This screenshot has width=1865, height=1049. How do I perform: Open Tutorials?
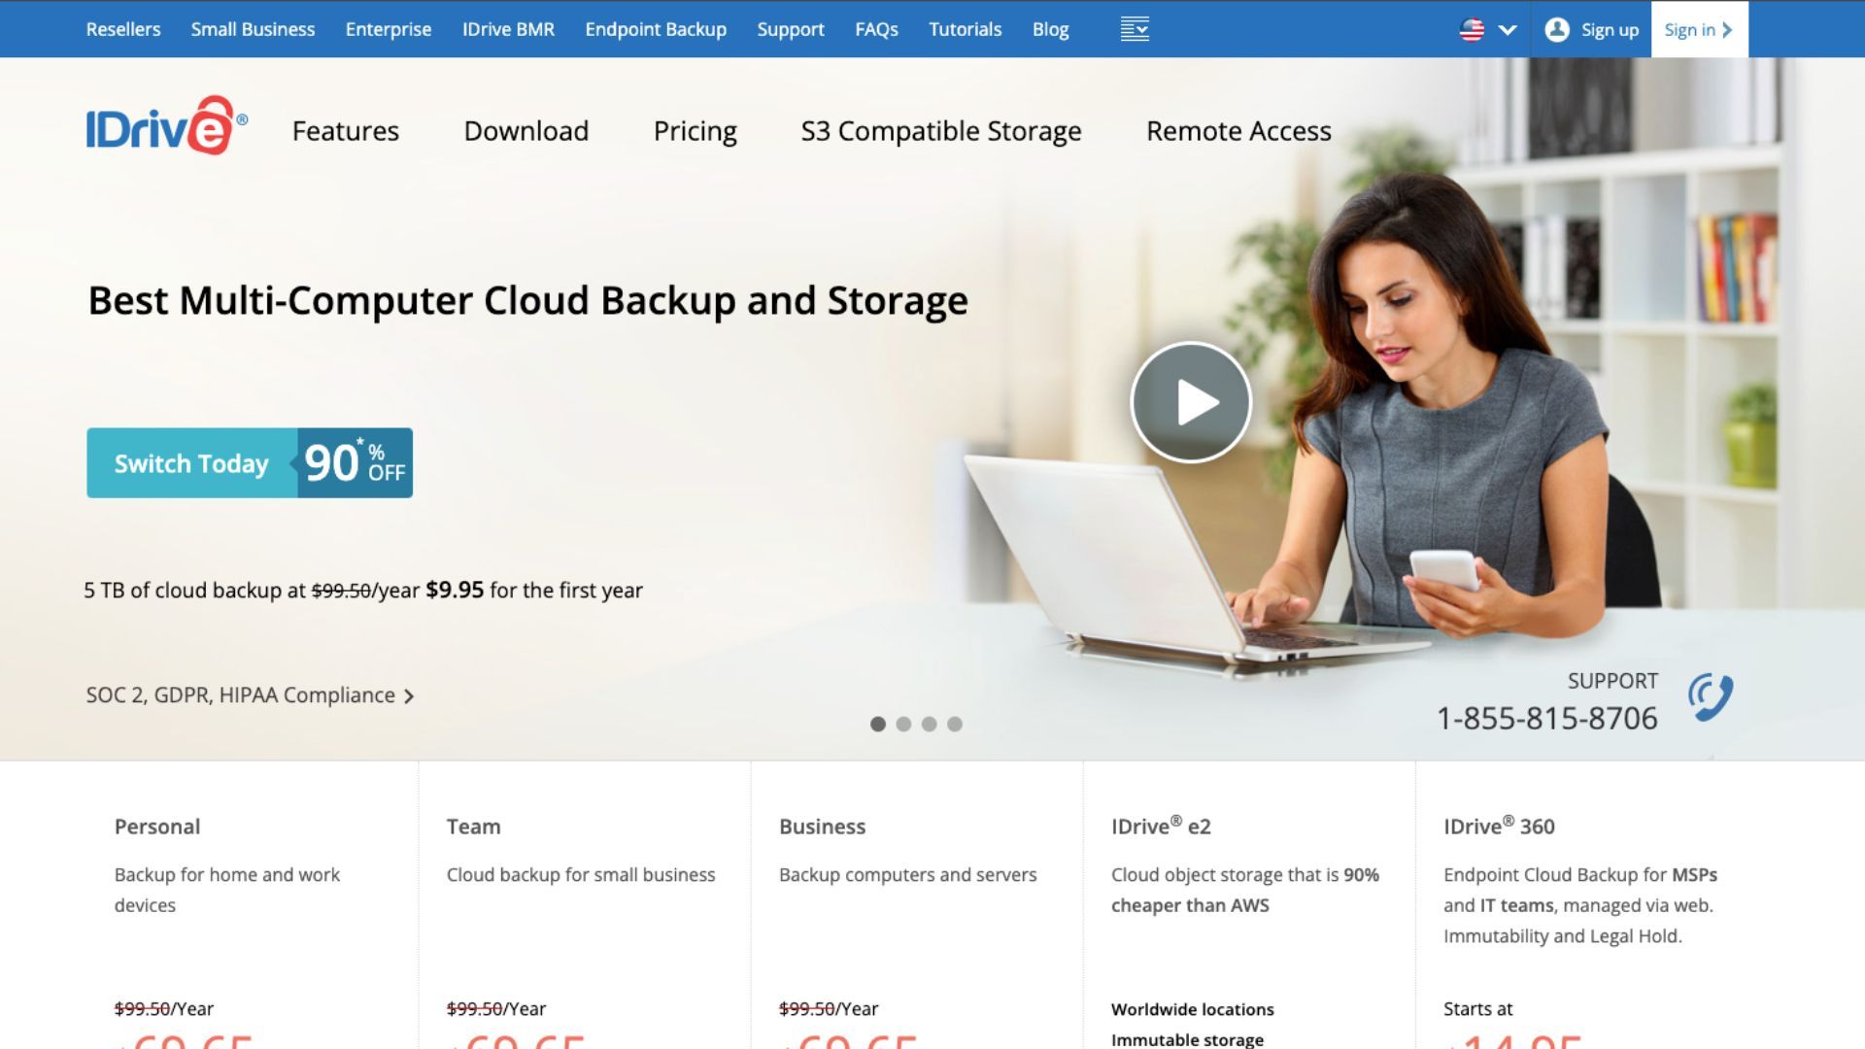click(965, 29)
